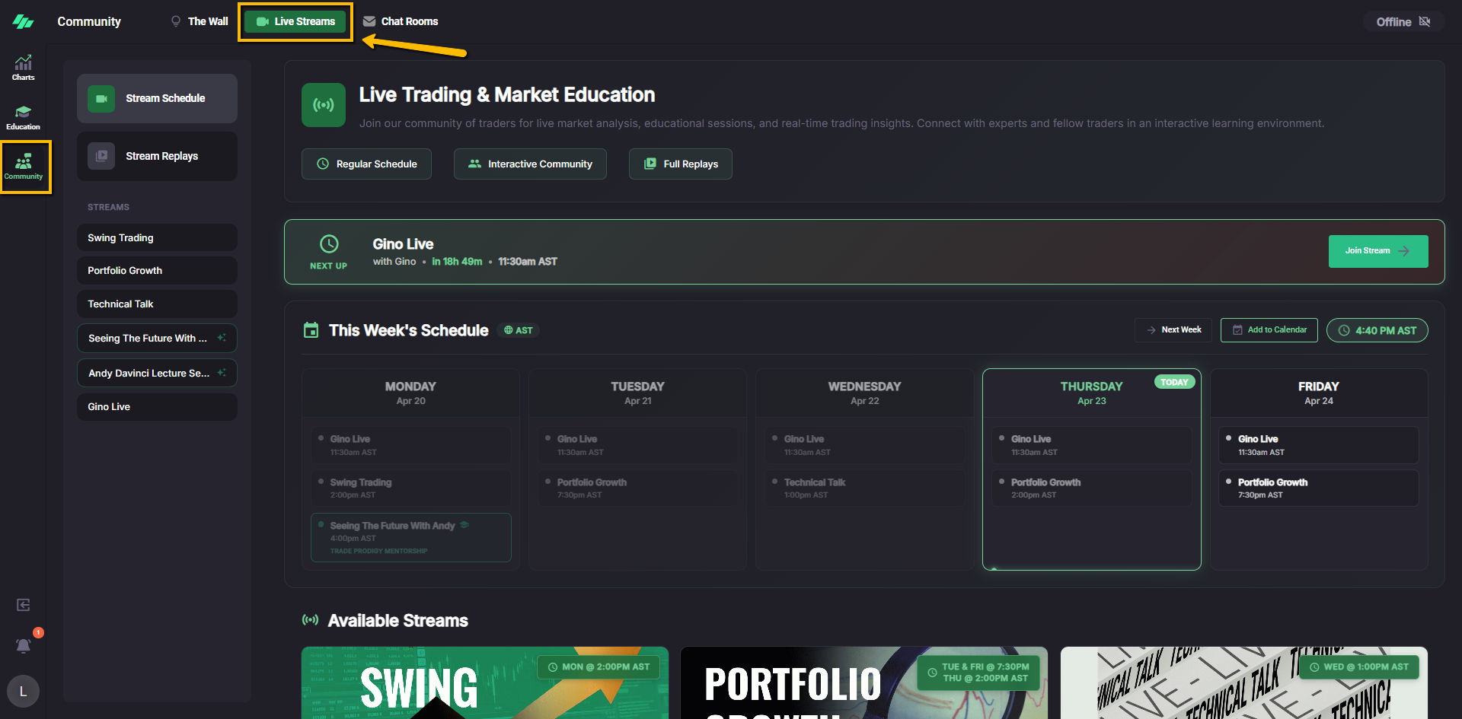Click the logout icon in sidebar
The image size is (1462, 719).
[x=24, y=605]
